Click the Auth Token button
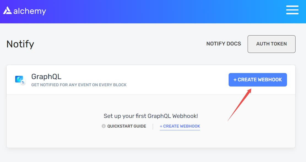Viewport: 306px width, 162px height. tap(271, 44)
